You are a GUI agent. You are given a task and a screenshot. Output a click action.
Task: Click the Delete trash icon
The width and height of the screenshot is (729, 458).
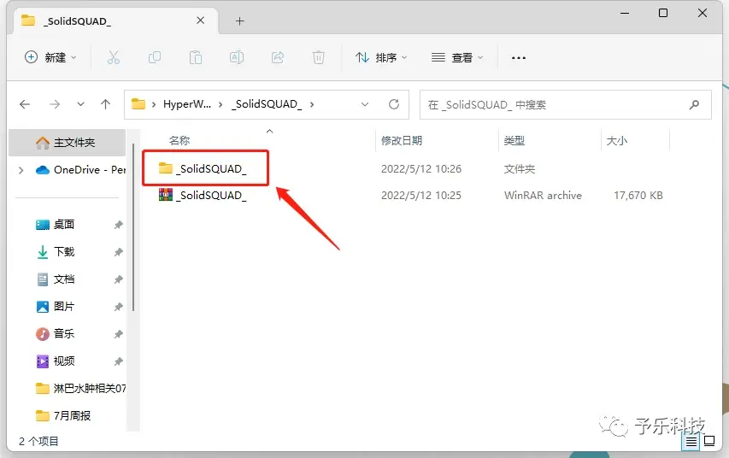click(x=319, y=57)
